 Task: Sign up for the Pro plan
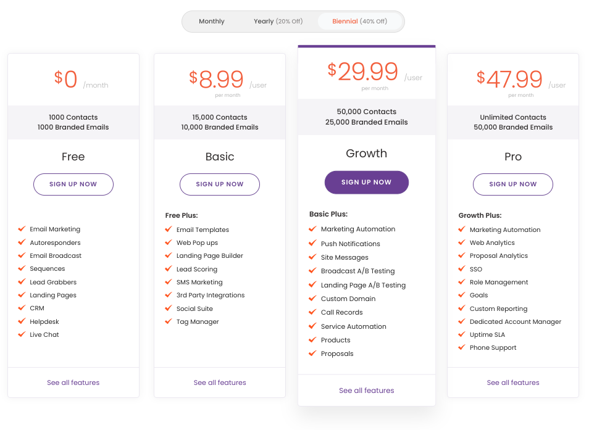(513, 184)
